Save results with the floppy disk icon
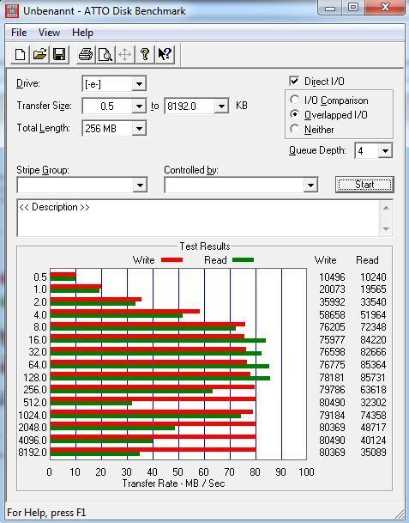This screenshot has height=523, width=409. [59, 54]
